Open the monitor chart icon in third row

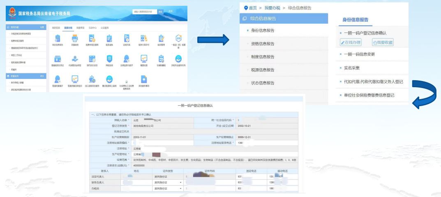(x=75, y=79)
